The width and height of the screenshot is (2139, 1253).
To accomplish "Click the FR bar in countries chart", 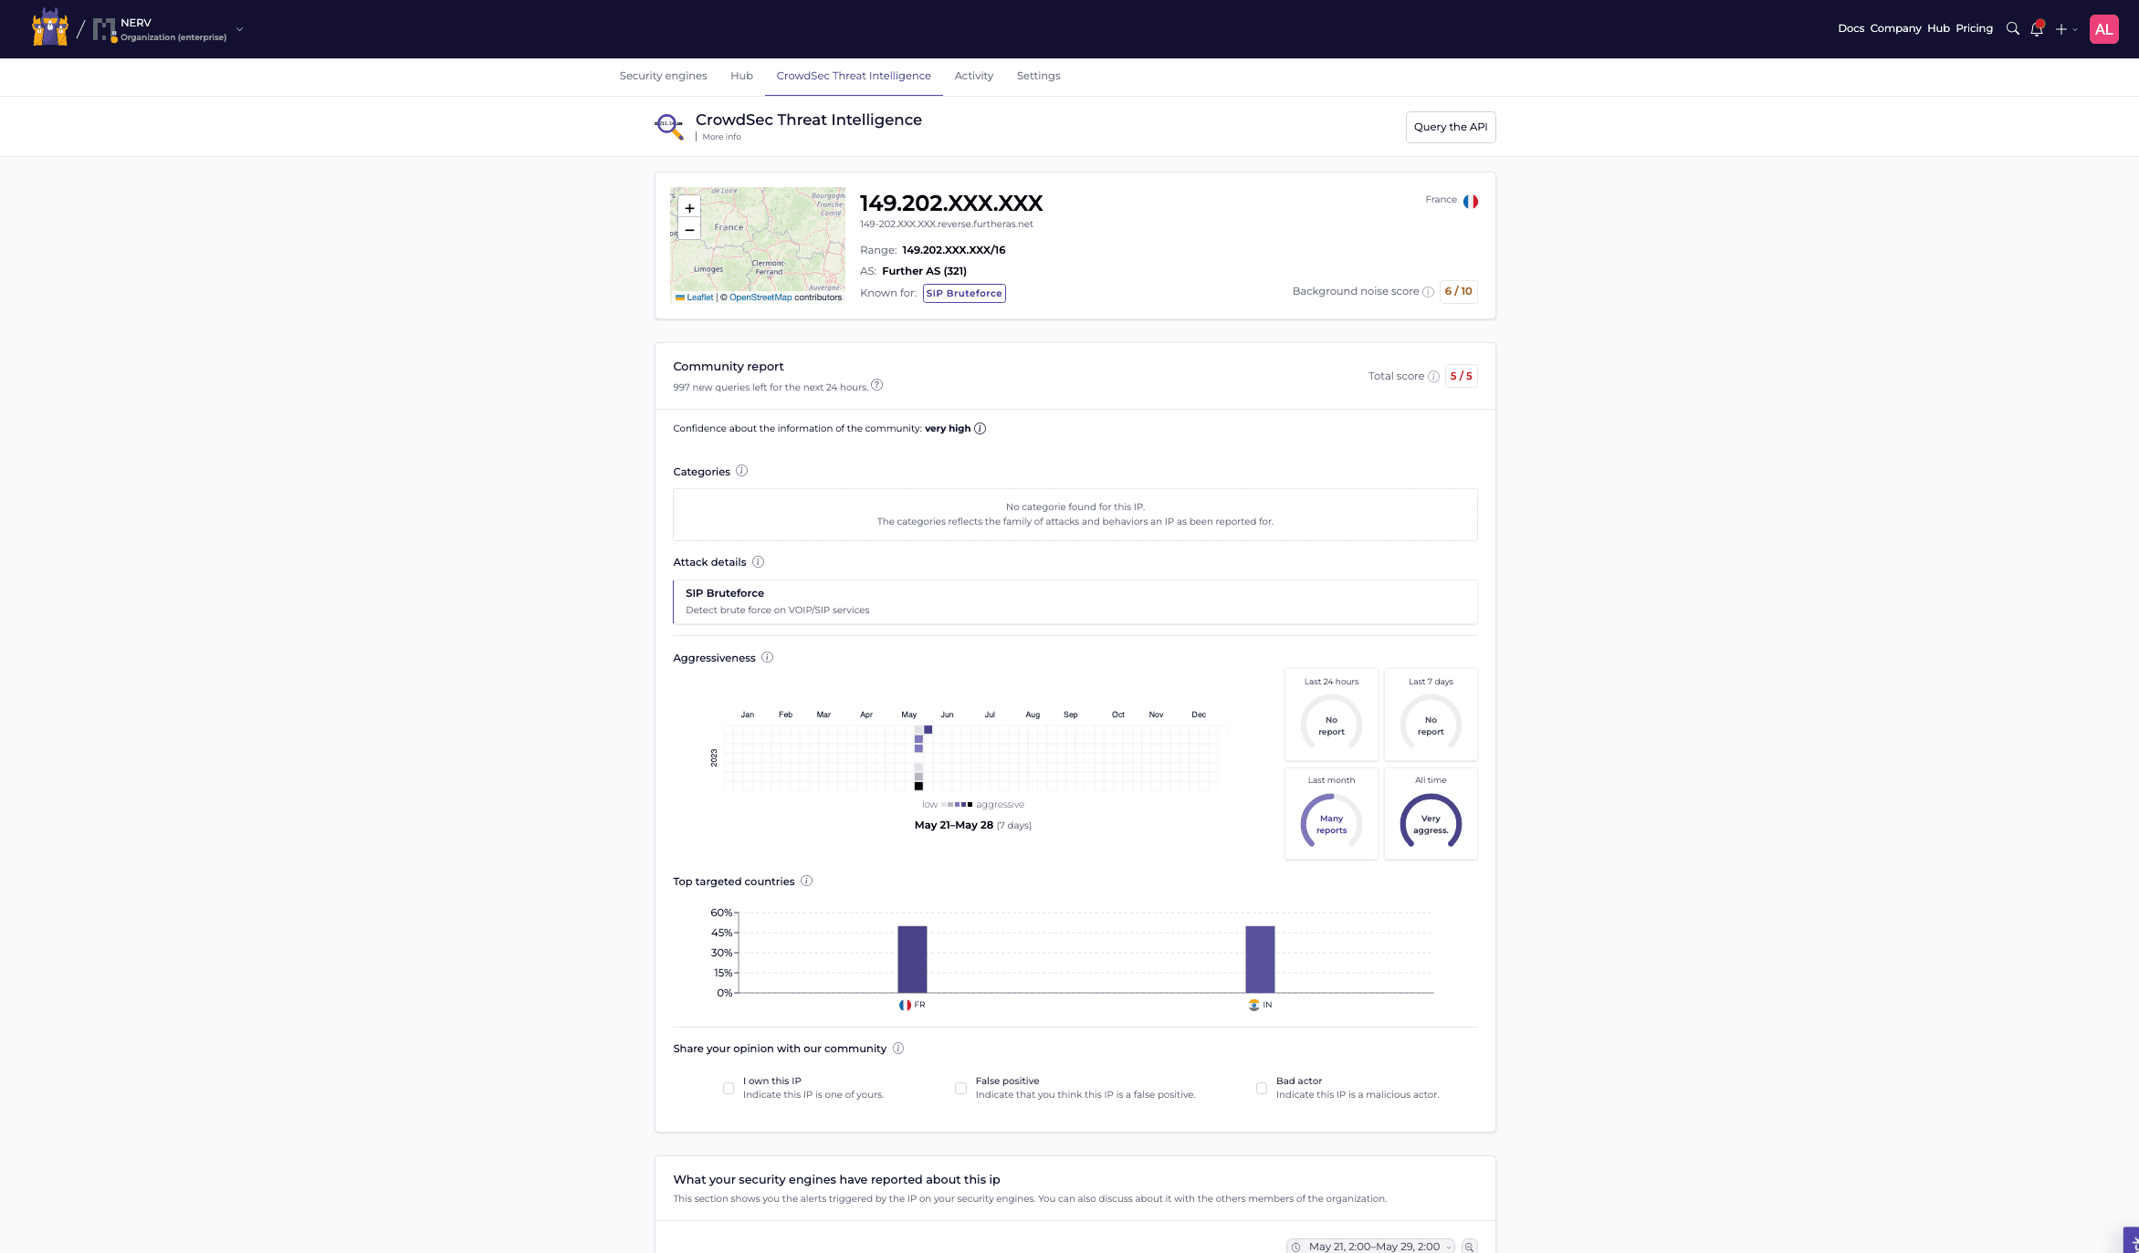I will (x=912, y=959).
